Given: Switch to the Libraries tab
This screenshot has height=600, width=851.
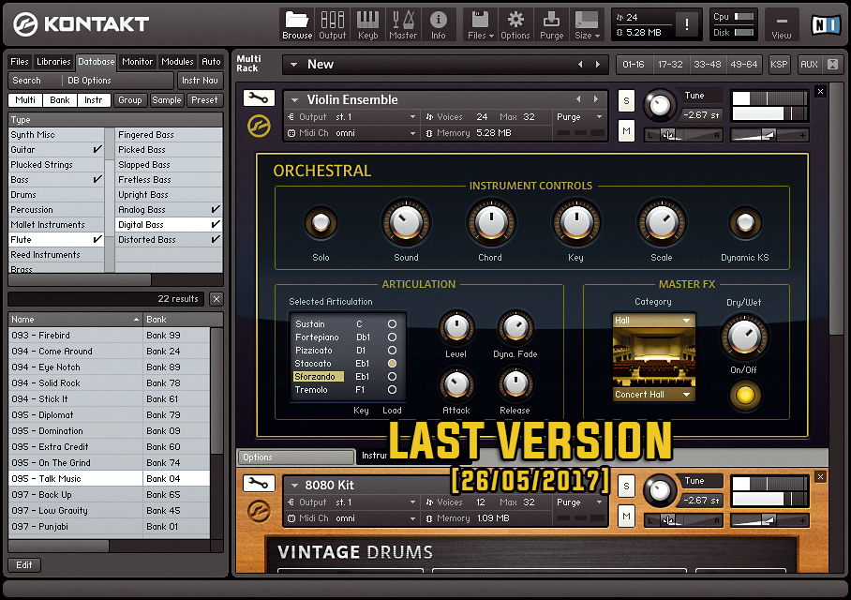Looking at the screenshot, I should [53, 61].
